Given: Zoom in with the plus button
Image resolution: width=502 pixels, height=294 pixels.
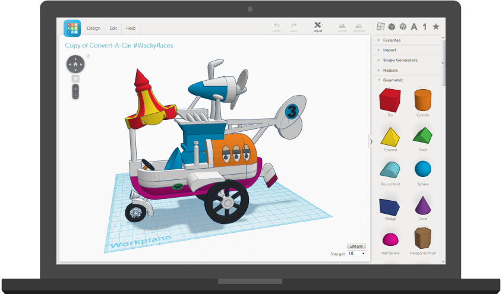Looking at the screenshot, I should pos(75,88).
